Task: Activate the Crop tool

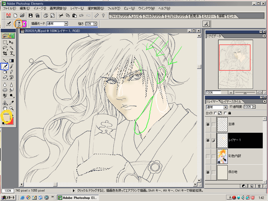Action: point(5,53)
